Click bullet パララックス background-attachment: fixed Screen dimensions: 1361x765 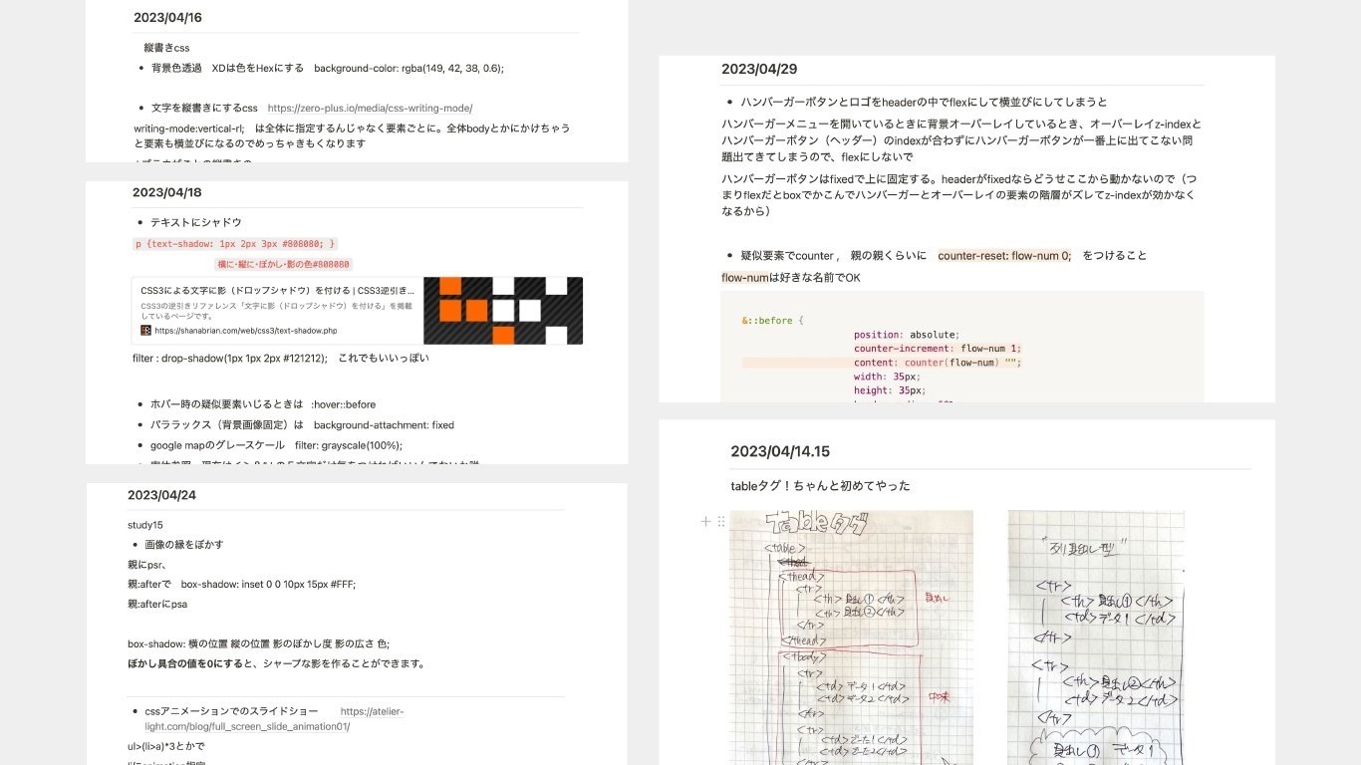[302, 424]
